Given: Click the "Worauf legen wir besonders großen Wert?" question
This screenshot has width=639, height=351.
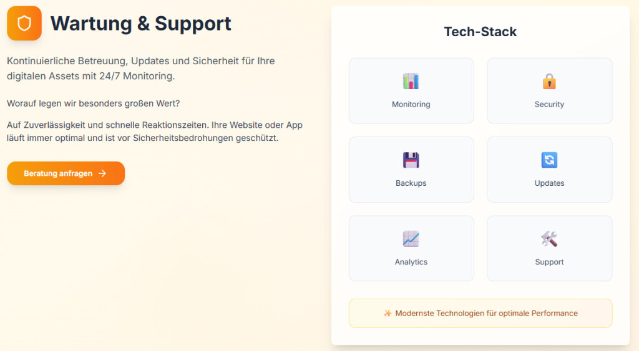Looking at the screenshot, I should (x=94, y=103).
